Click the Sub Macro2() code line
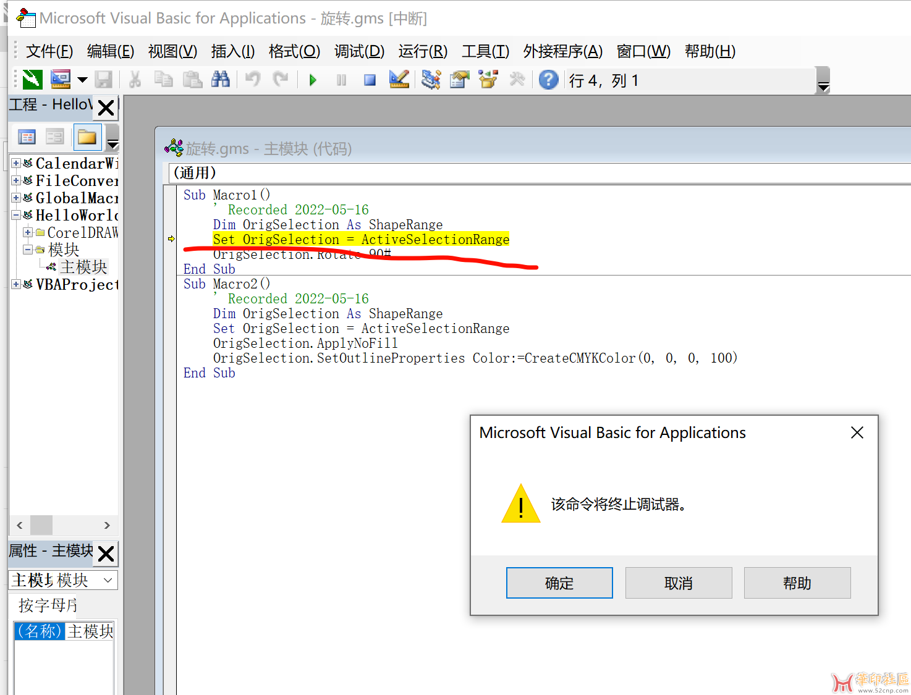The height and width of the screenshot is (695, 911). click(x=227, y=284)
